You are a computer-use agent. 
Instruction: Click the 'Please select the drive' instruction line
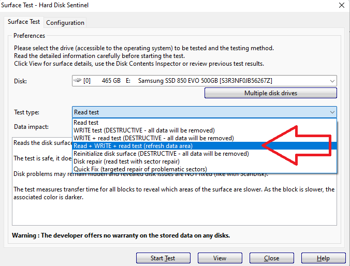coord(144,48)
